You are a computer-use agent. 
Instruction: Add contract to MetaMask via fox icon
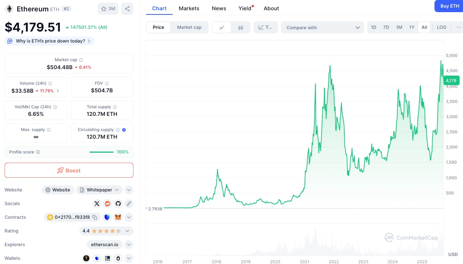118,217
